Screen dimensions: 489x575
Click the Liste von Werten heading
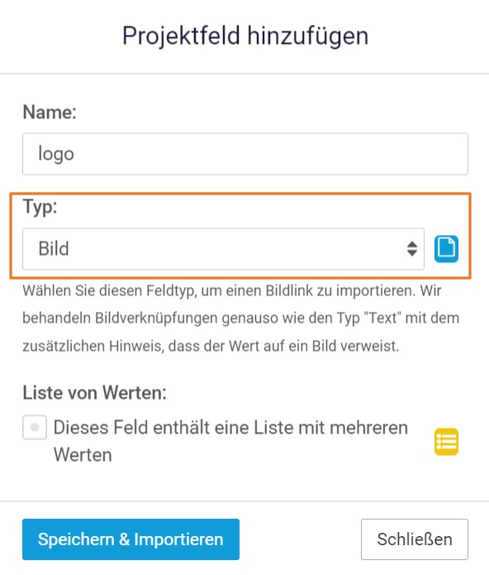tap(94, 393)
